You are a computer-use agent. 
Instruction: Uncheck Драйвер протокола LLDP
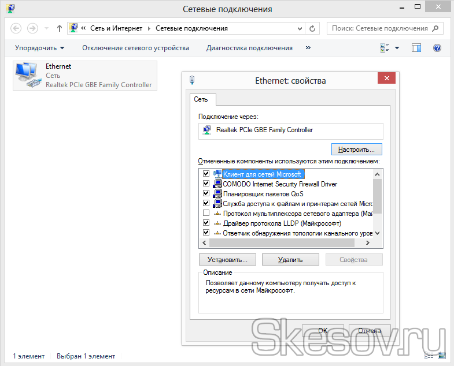click(206, 223)
